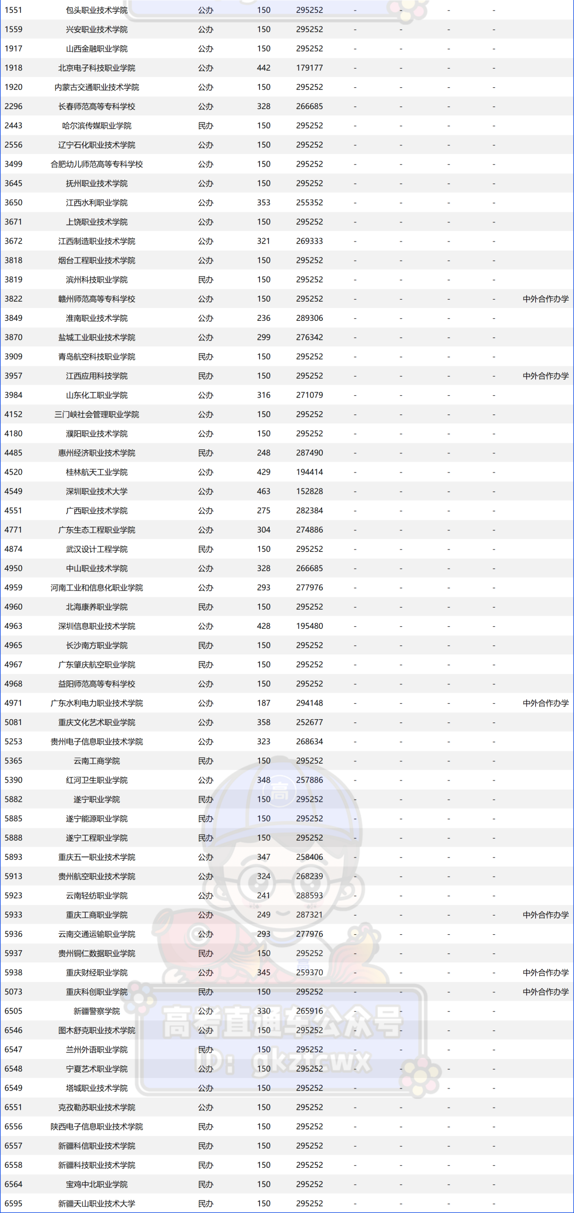Click school name 重庆文化艺术职业学院
574x1213 pixels.
97,722
